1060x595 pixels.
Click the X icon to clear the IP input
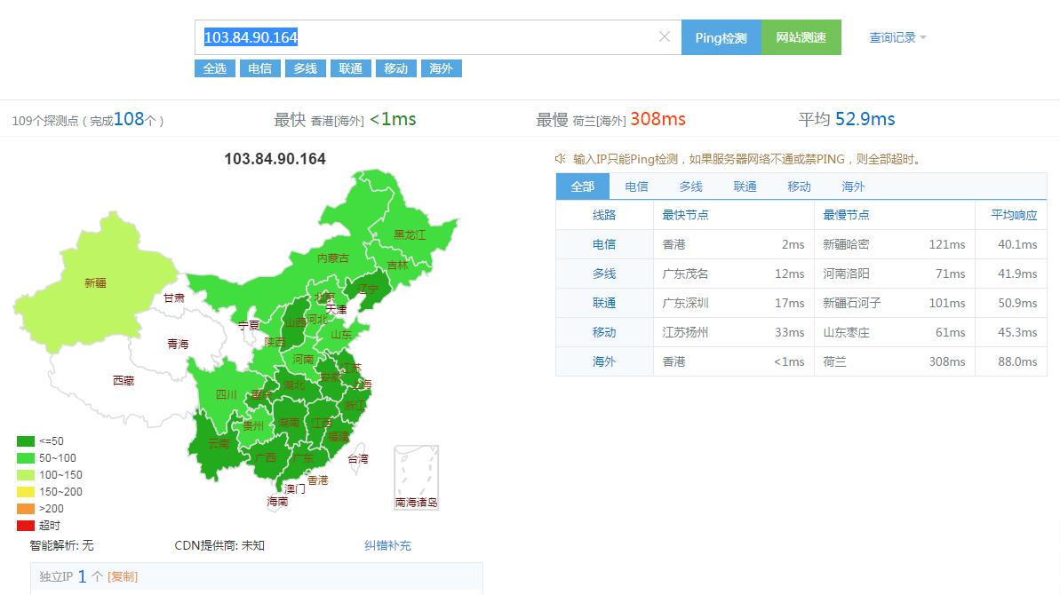tap(665, 36)
